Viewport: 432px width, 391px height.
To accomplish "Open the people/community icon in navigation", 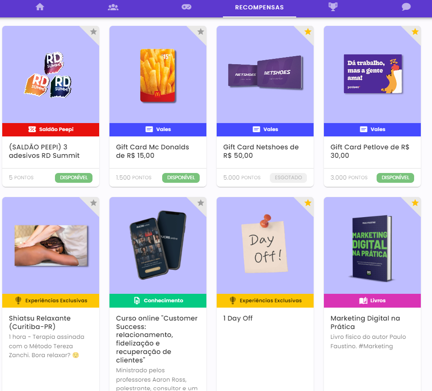I will pyautogui.click(x=113, y=7).
